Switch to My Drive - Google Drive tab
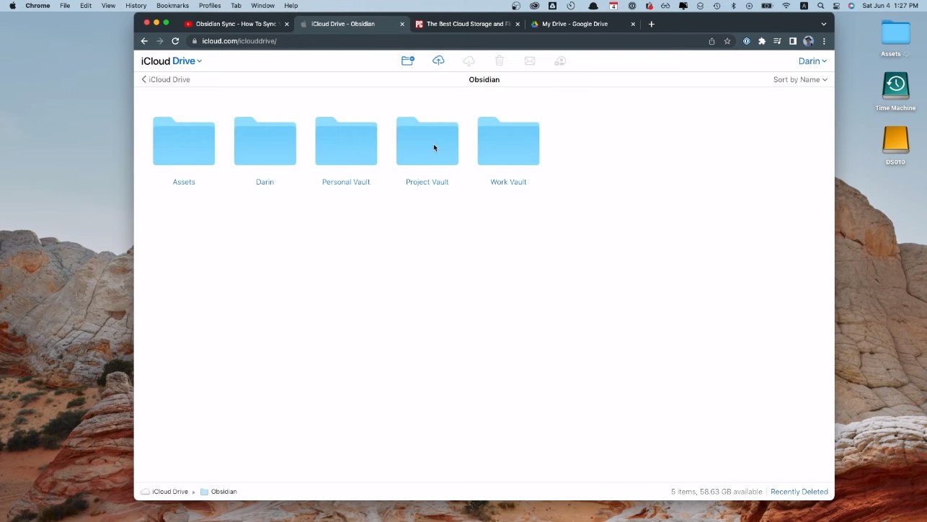This screenshot has width=927, height=522. (583, 24)
